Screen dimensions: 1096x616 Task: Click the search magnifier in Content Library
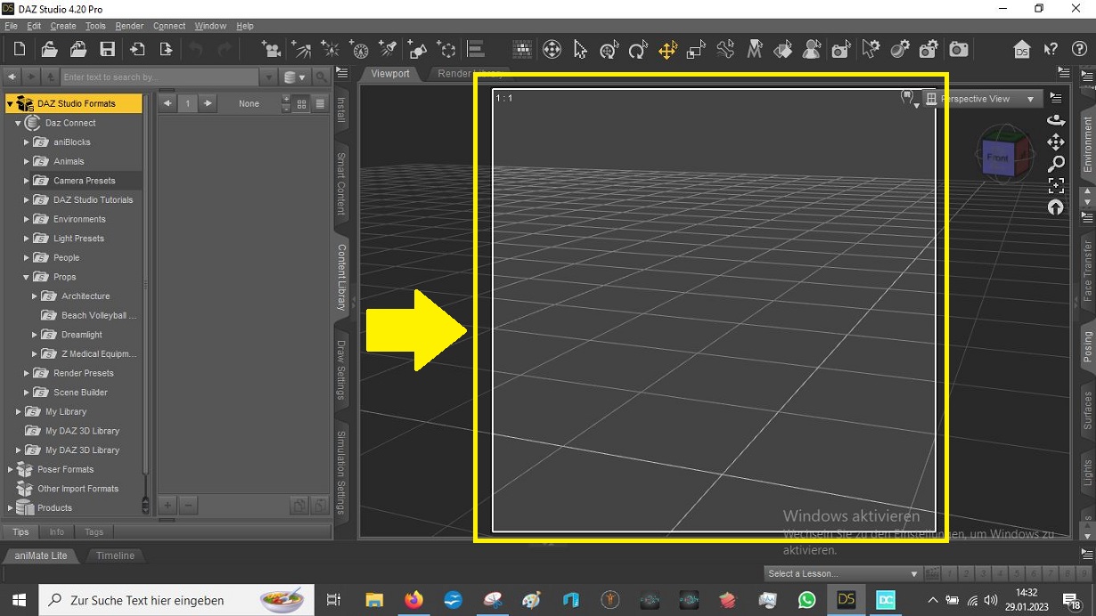pos(321,77)
